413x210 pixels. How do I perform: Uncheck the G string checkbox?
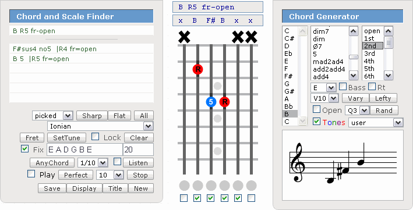click(224, 198)
